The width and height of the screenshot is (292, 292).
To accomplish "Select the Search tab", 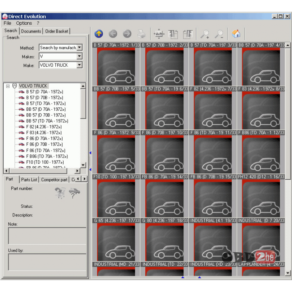I will tap(11, 31).
